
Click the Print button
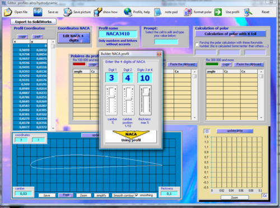[66, 195]
